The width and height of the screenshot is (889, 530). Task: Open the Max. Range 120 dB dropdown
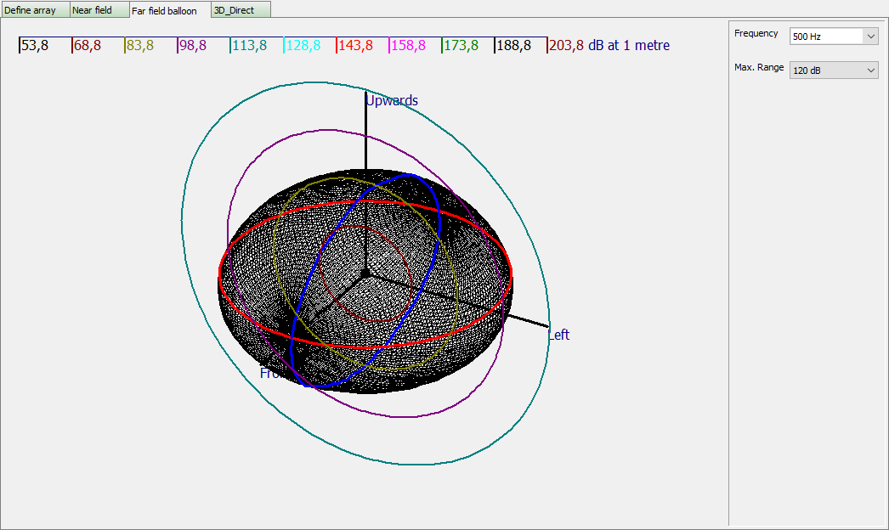pos(834,70)
